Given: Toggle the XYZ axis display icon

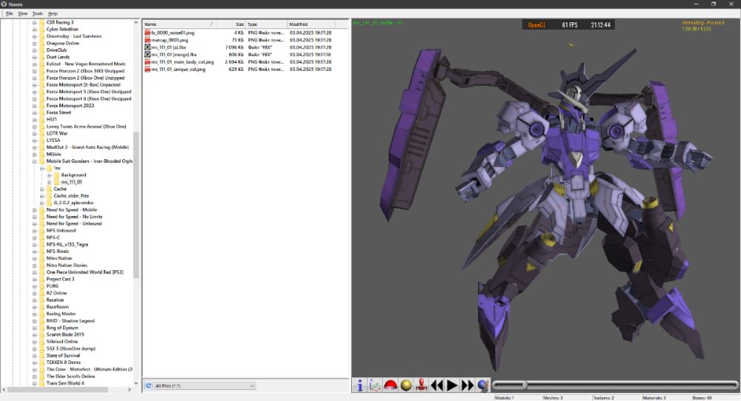Looking at the screenshot, I should click(x=375, y=385).
